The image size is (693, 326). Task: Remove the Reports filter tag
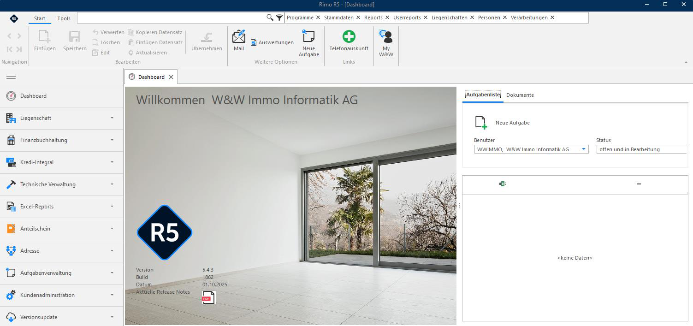pyautogui.click(x=387, y=18)
